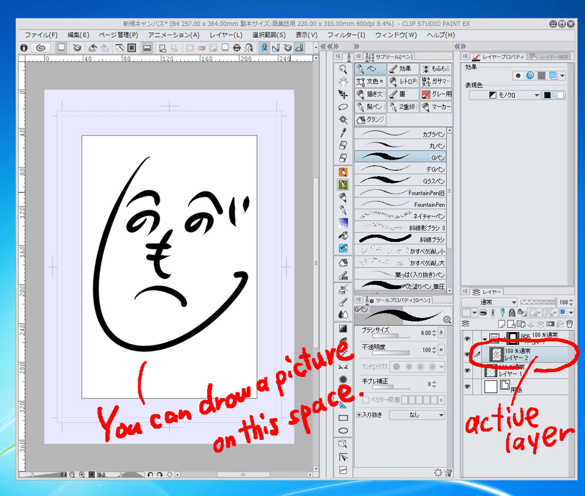Create a new layer in the Layers panel
The height and width of the screenshot is (496, 585).
503,324
